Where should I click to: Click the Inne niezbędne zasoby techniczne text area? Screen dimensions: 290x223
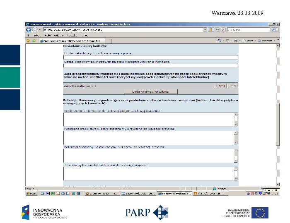[149, 174]
